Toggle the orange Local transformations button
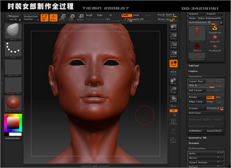The width and height of the screenshot is (231, 168). (173, 64)
